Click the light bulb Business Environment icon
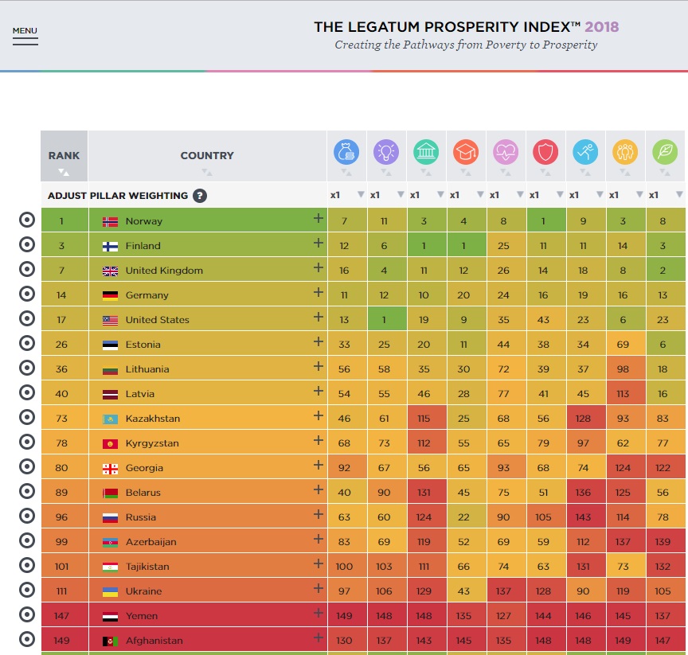Screen dimensions: 688x655 pos(386,151)
